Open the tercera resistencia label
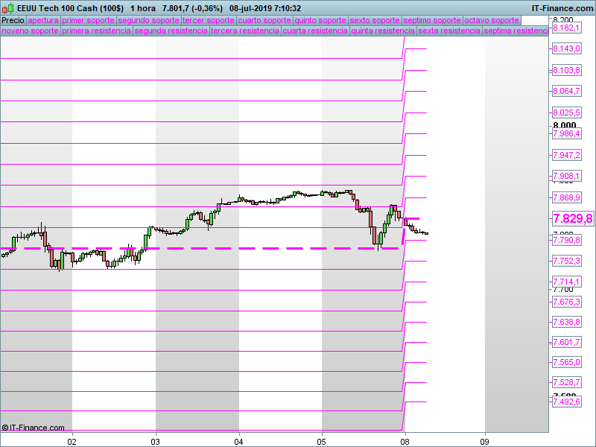The height and width of the screenshot is (447, 596). click(x=245, y=31)
